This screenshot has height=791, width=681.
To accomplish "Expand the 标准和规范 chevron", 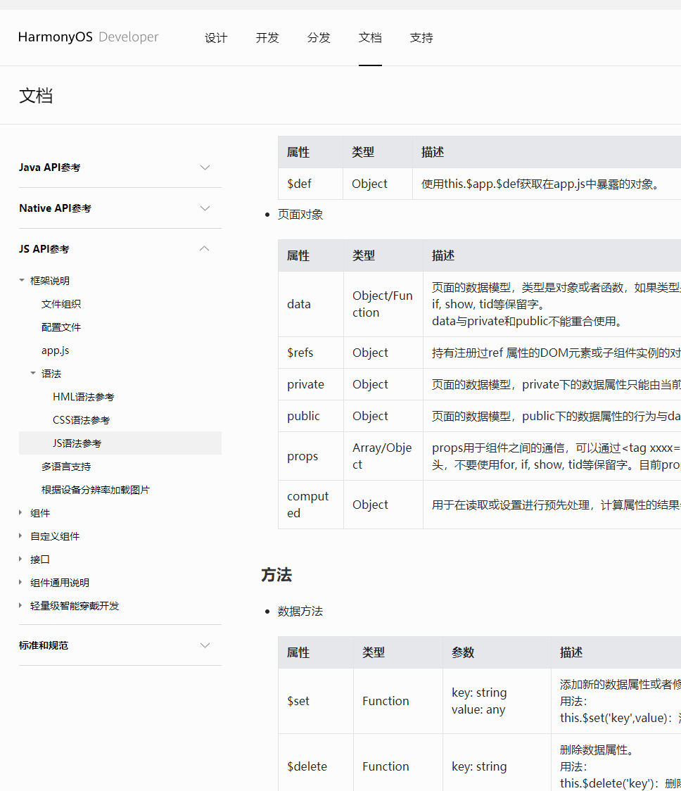I will [x=205, y=645].
